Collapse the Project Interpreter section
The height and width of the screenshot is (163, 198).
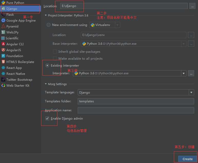pos(46,15)
